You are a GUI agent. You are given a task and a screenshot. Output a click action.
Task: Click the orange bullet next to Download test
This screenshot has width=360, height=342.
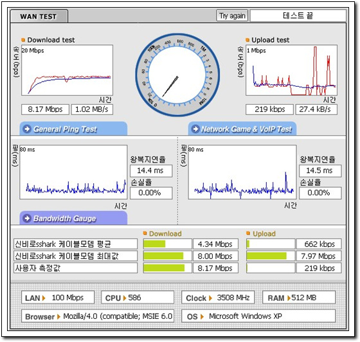(23, 40)
